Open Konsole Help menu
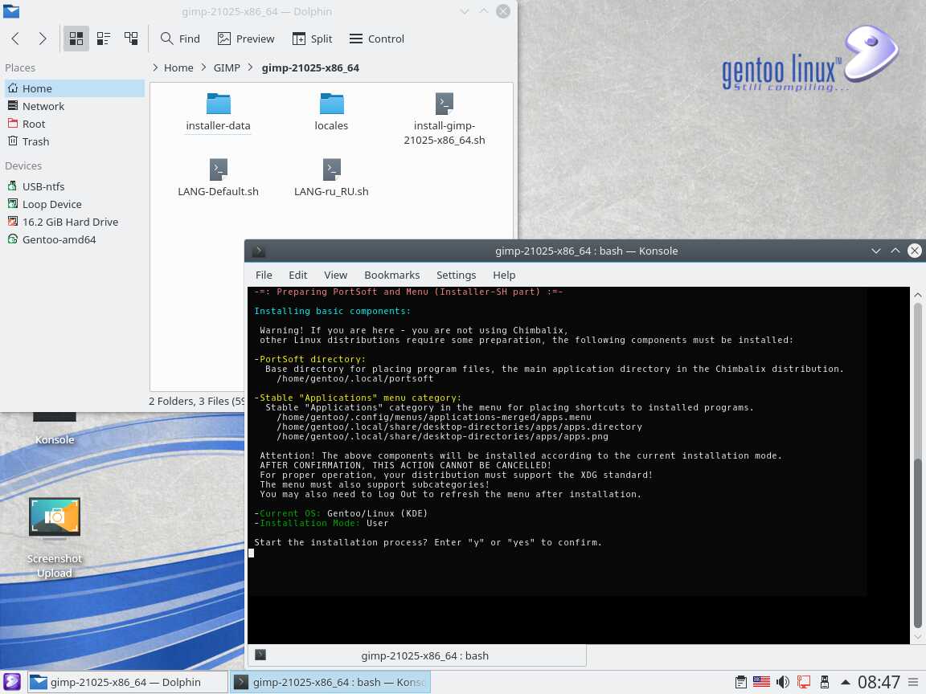926x694 pixels. click(504, 275)
